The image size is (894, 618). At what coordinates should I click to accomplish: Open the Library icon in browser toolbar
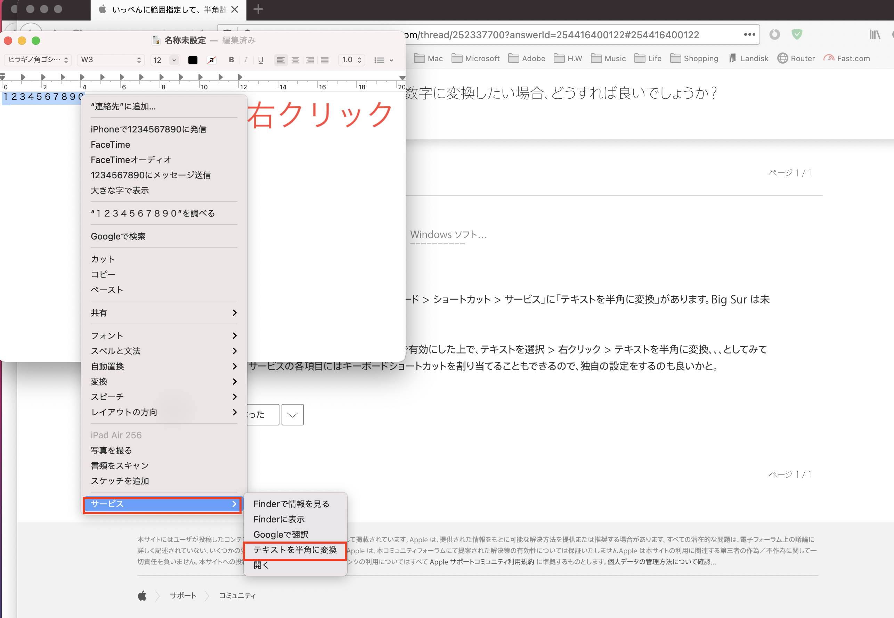(874, 34)
